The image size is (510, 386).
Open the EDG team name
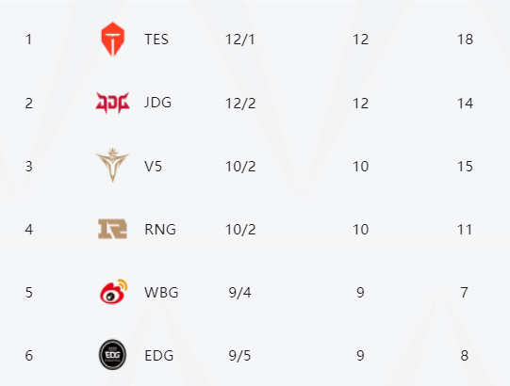(158, 356)
